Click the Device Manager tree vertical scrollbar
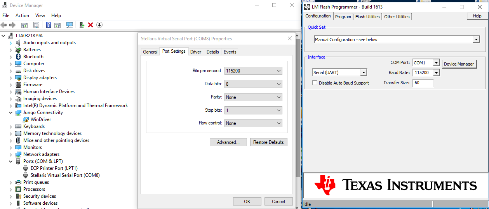 point(298,120)
